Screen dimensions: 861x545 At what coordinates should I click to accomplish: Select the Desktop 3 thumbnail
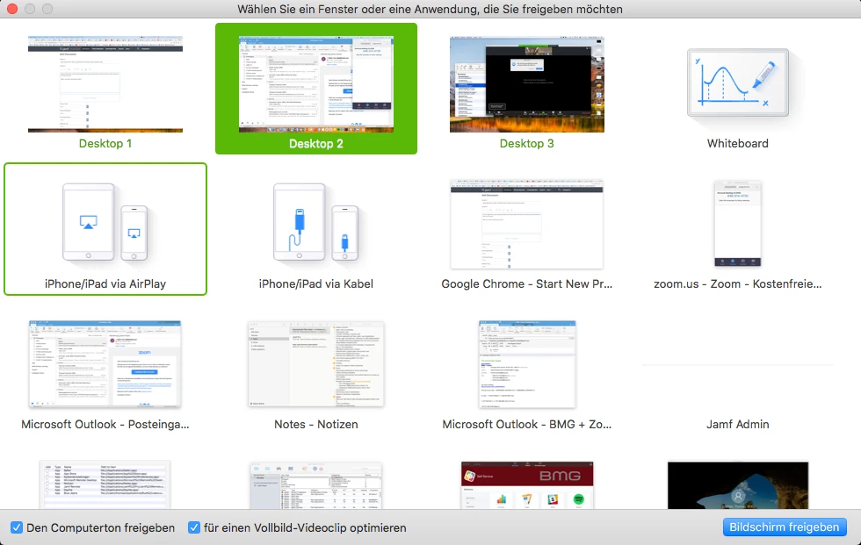[527, 84]
